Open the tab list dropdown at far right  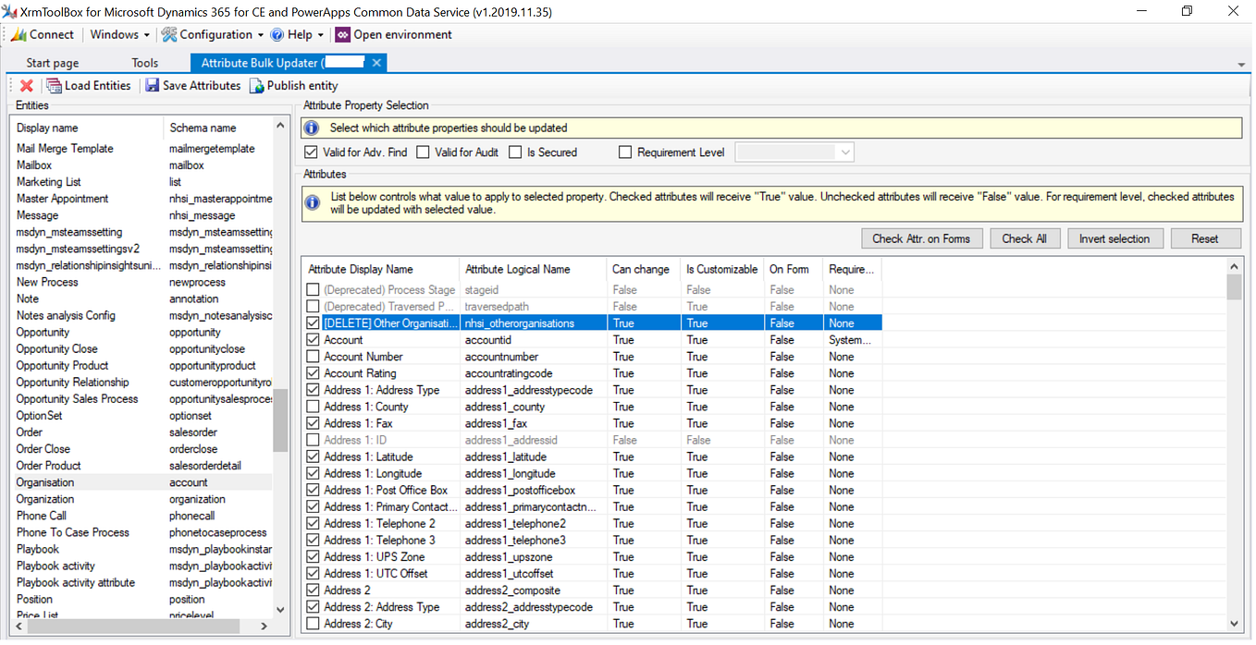click(1240, 63)
